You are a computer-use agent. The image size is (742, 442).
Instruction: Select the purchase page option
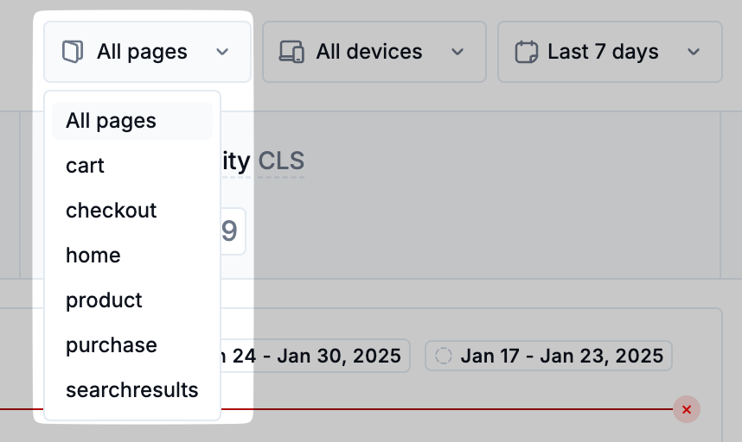click(112, 345)
